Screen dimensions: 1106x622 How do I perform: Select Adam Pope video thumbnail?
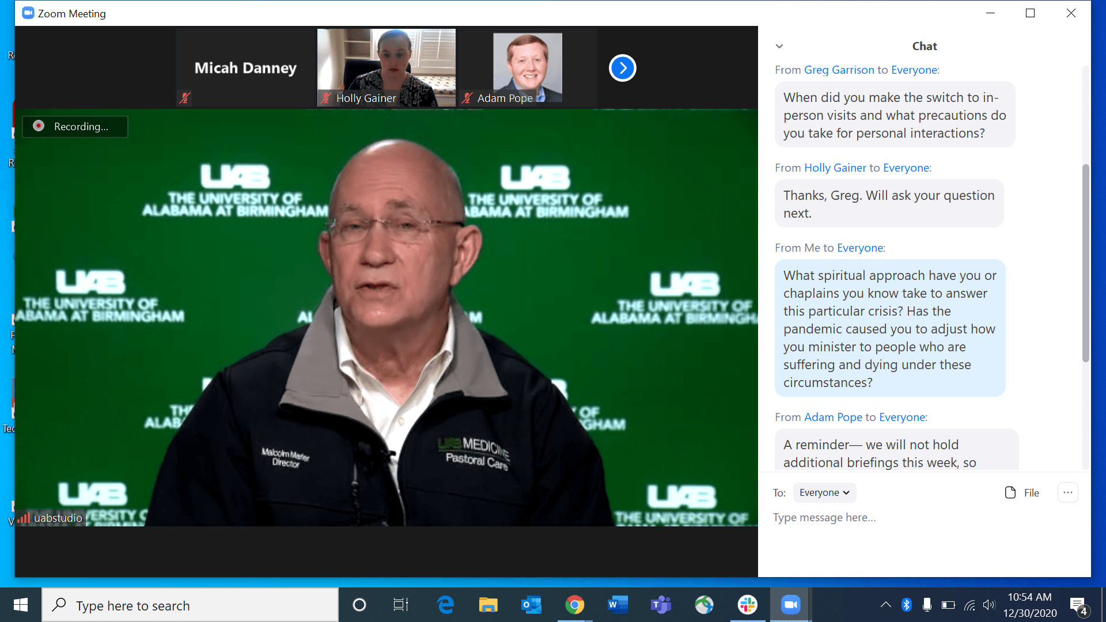tap(527, 67)
